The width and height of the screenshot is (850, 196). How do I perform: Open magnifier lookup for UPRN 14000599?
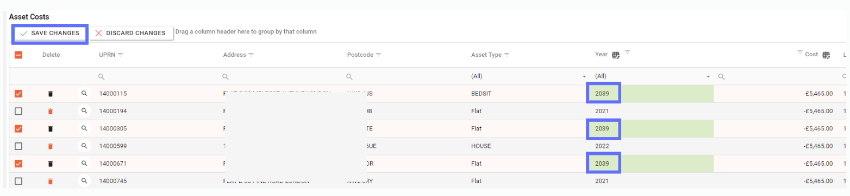coord(84,146)
